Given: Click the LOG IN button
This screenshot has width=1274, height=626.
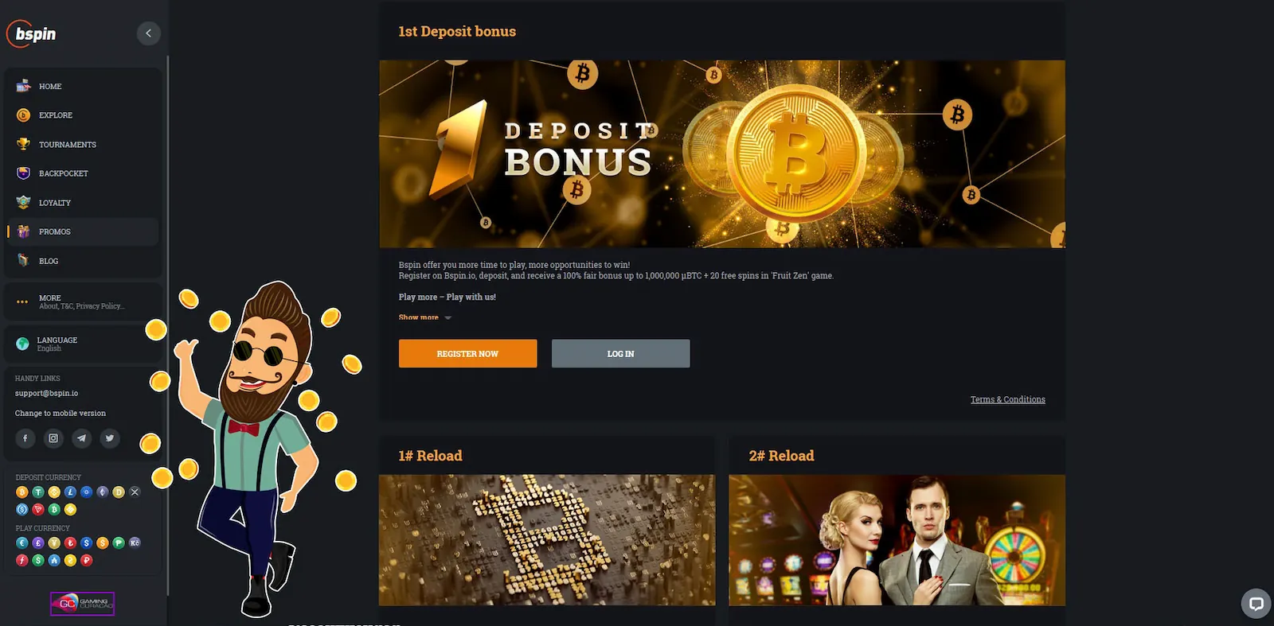Looking at the screenshot, I should point(621,354).
